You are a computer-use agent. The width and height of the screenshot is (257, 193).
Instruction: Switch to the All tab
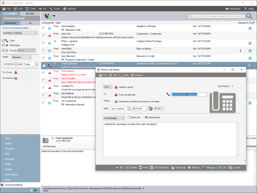(30, 23)
